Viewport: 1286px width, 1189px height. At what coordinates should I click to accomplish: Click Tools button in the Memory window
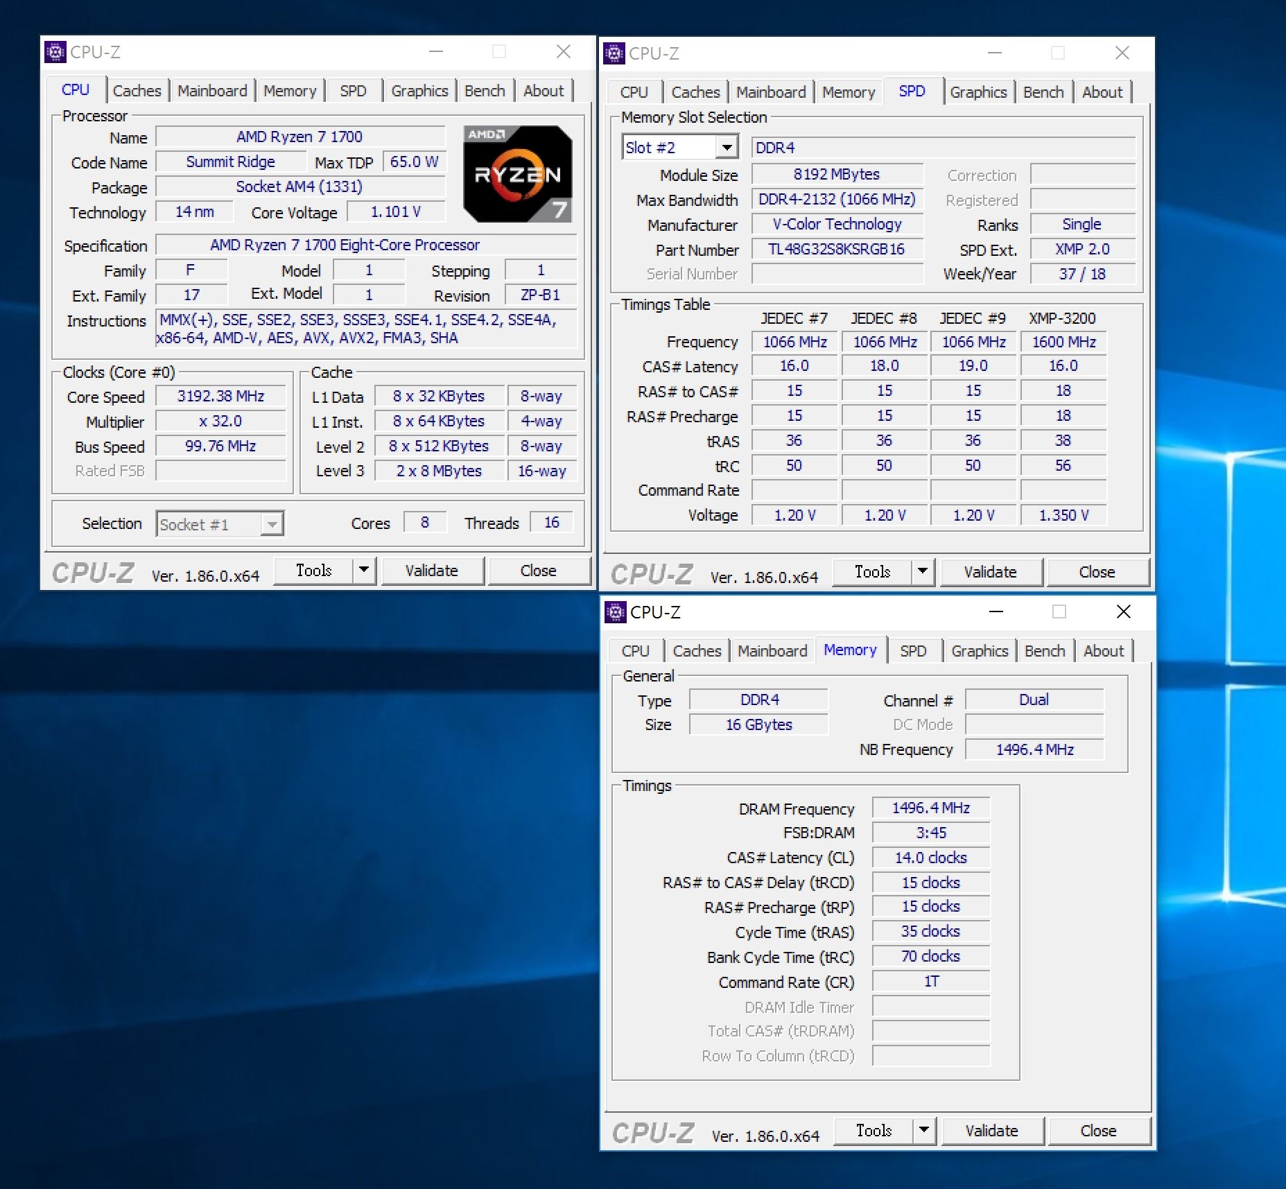(874, 1131)
